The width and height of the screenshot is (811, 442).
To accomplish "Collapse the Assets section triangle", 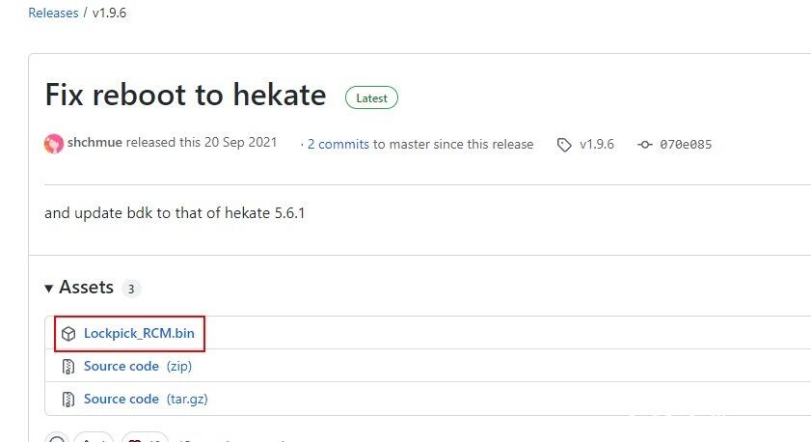I will pos(49,288).
